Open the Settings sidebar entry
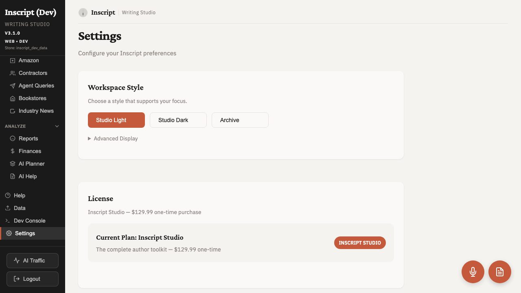 click(25, 233)
